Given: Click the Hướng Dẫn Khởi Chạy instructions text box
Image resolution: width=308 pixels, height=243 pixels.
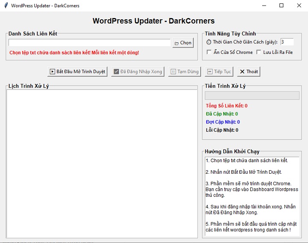Looking at the screenshot, I should click(x=252, y=196).
